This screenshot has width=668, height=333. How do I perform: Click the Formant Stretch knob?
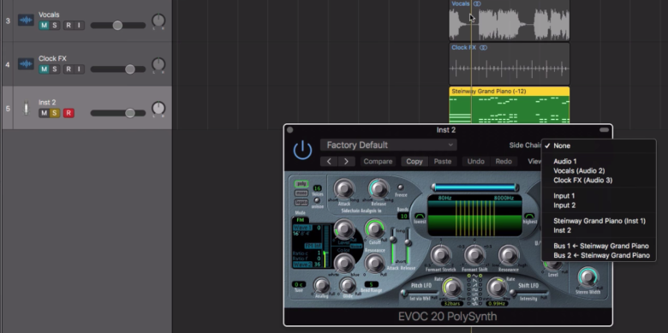click(441, 255)
